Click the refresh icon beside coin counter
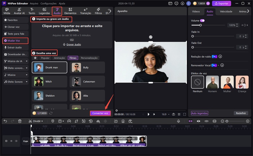The image size is (253, 156). coord(51,113)
